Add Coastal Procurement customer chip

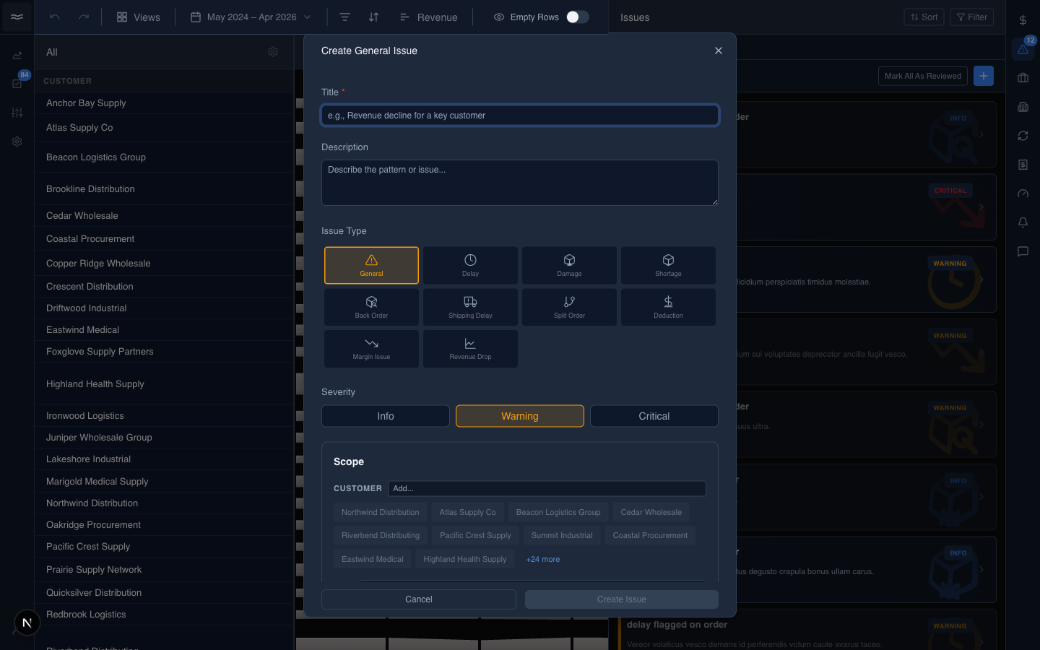pos(650,535)
